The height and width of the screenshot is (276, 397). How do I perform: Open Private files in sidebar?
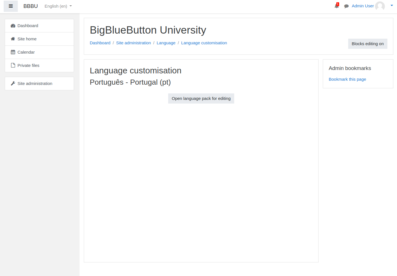(x=39, y=65)
